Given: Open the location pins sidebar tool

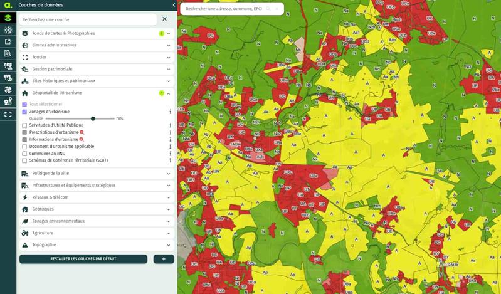Looking at the screenshot, I should point(8,102).
